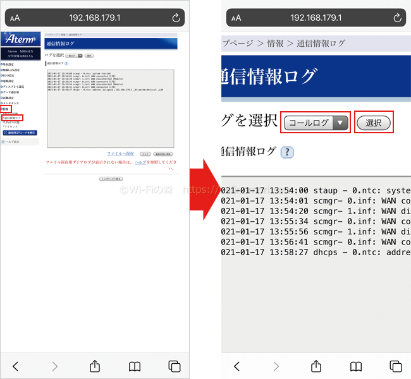Tap reload icon in left phone's address bar
Viewport: 411px width, 379px height.
tap(176, 18)
